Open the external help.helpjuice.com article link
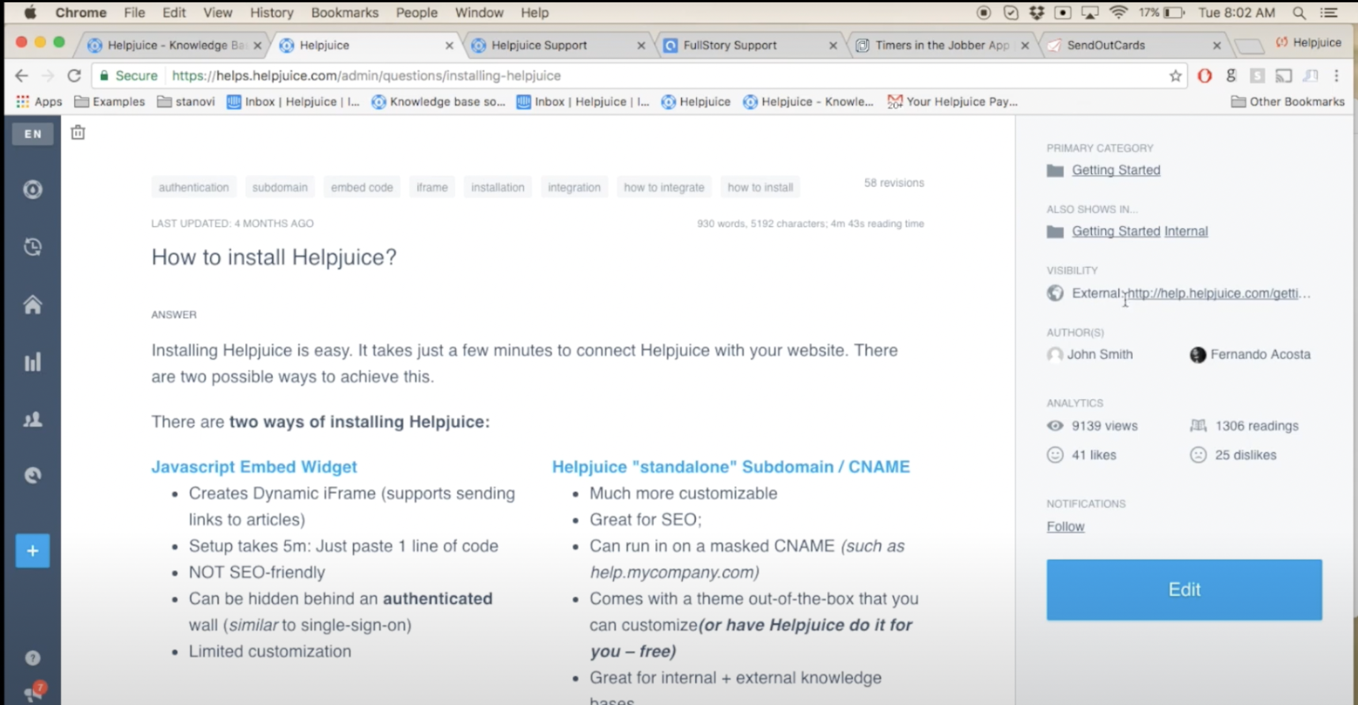Screen dimensions: 1358x705 [x=1219, y=293]
